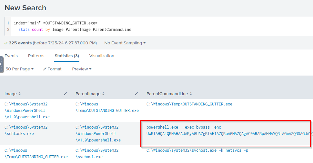This screenshot has width=313, height=163.
Task: Click pencil edit icon for Image column
Action: (x=66, y=94)
